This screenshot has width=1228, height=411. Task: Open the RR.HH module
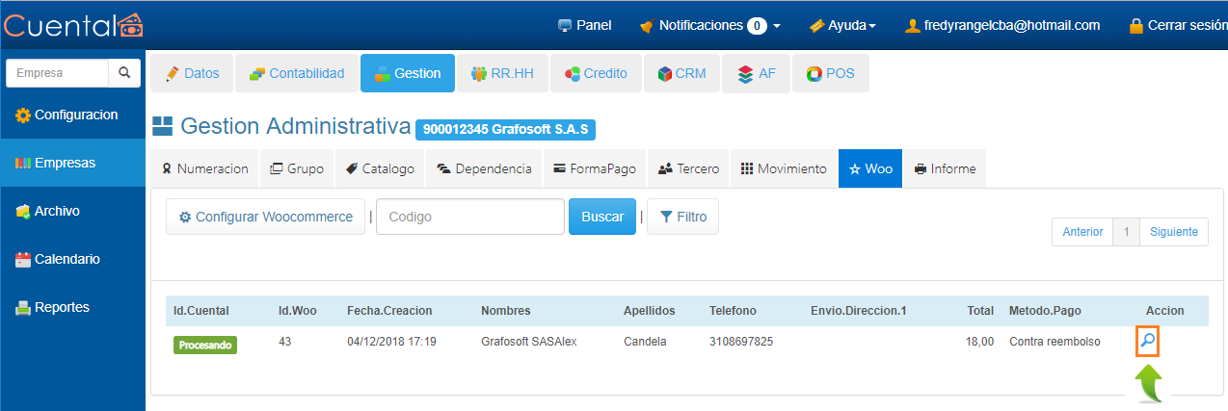point(501,73)
